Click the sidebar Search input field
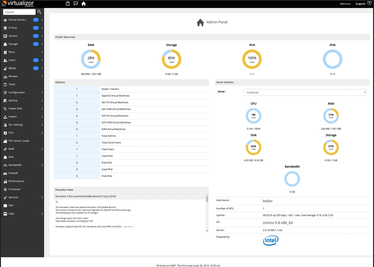 [19, 12]
